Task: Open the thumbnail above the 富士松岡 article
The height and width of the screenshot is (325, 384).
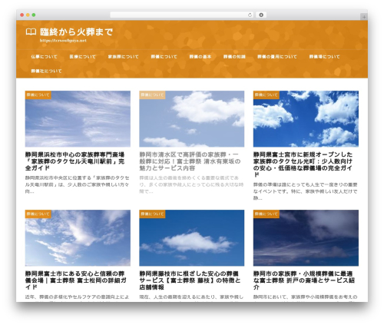Action: (78, 238)
